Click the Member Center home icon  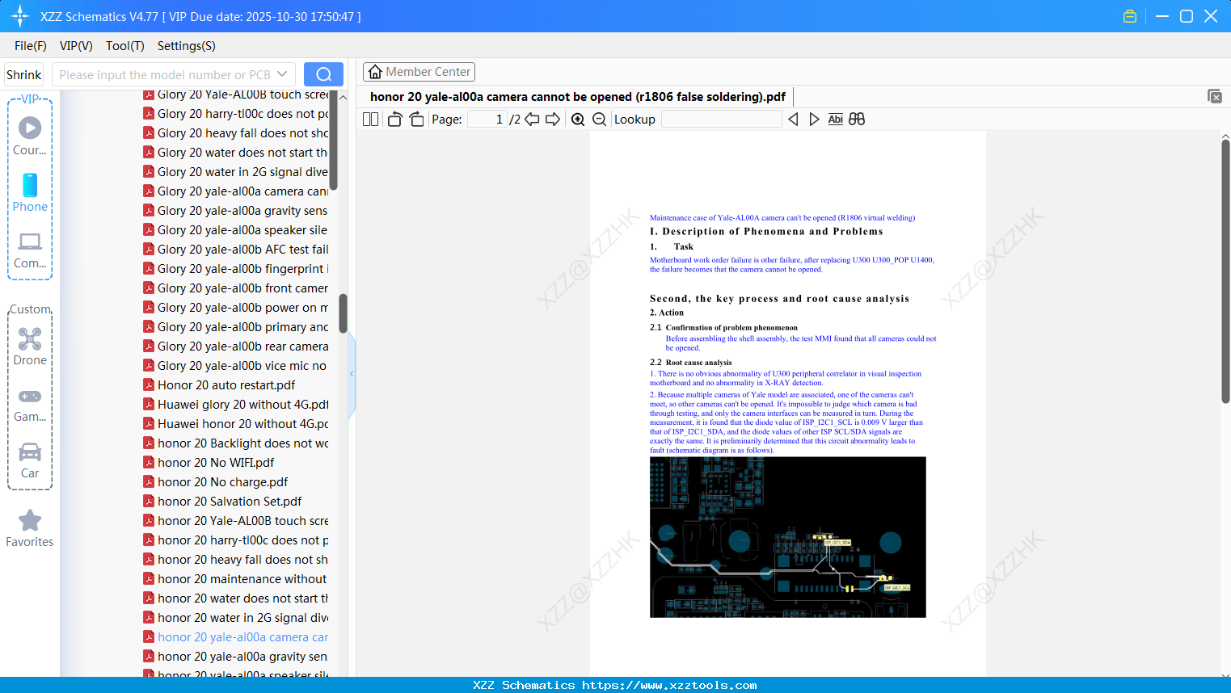point(375,72)
